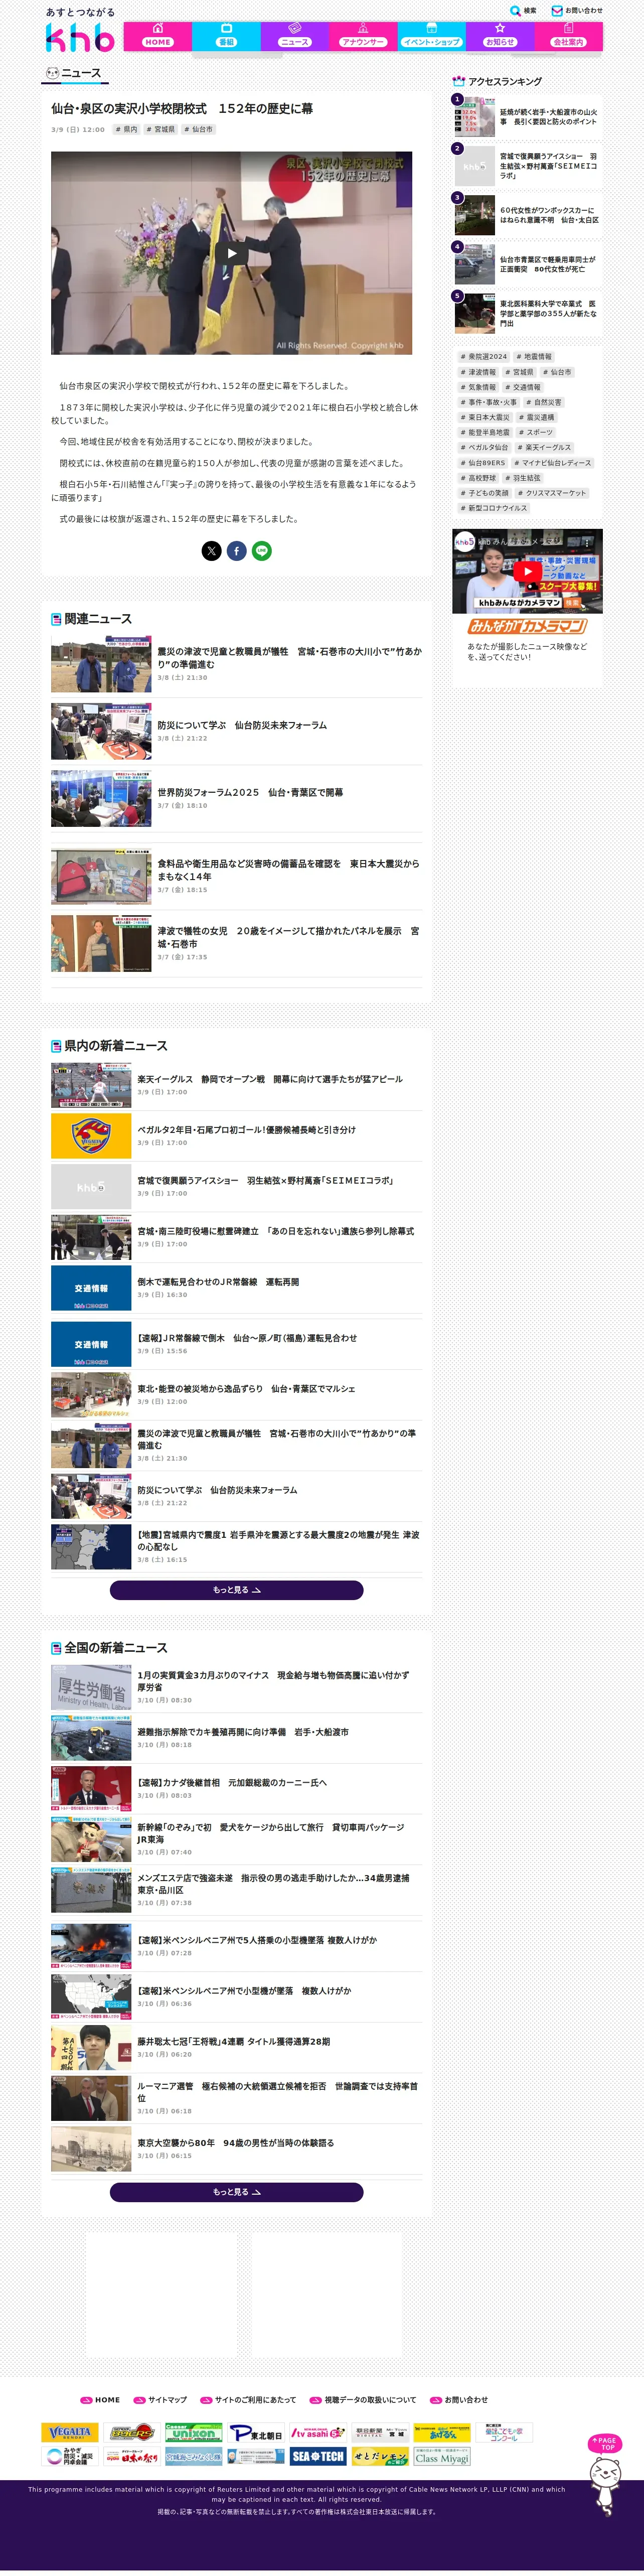Click the せとだレモン banner
Viewport: 644px width, 2576px height.
380,2457
